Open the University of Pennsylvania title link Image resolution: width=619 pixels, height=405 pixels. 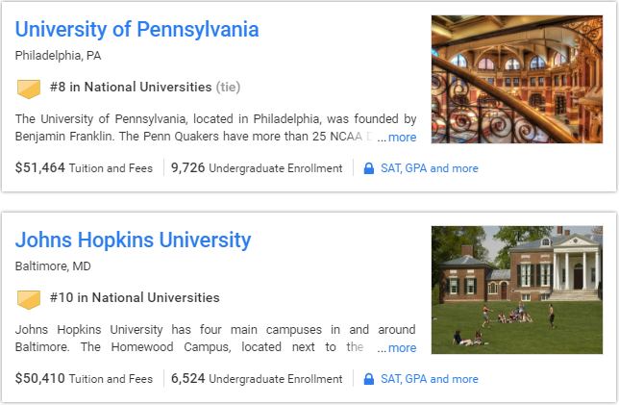[x=136, y=30]
